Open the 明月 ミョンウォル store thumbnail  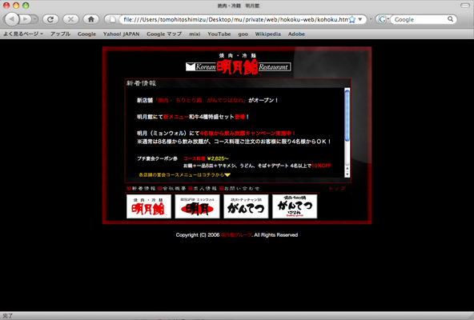pyautogui.click(x=198, y=206)
